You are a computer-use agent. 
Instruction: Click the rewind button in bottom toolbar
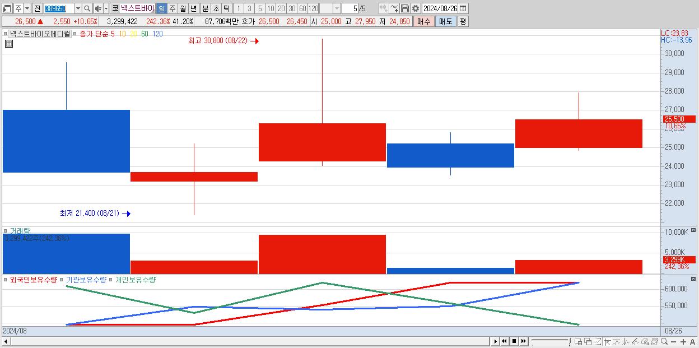[504, 341]
